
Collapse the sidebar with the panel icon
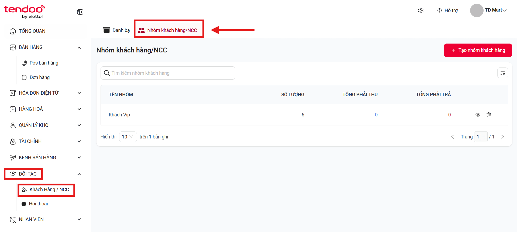[x=80, y=12]
